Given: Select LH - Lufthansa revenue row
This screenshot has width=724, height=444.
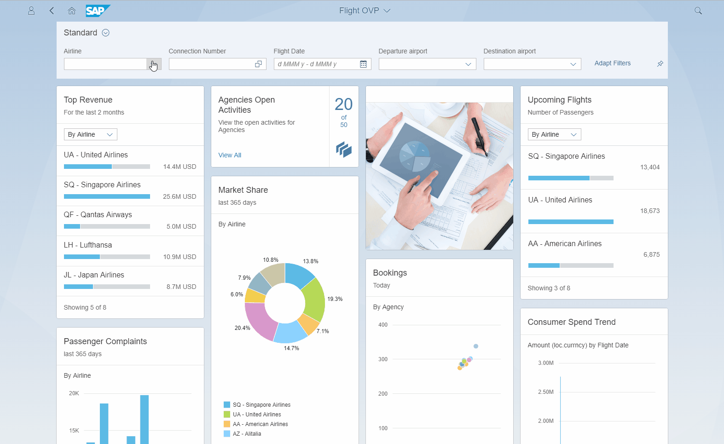Looking at the screenshot, I should [x=130, y=251].
